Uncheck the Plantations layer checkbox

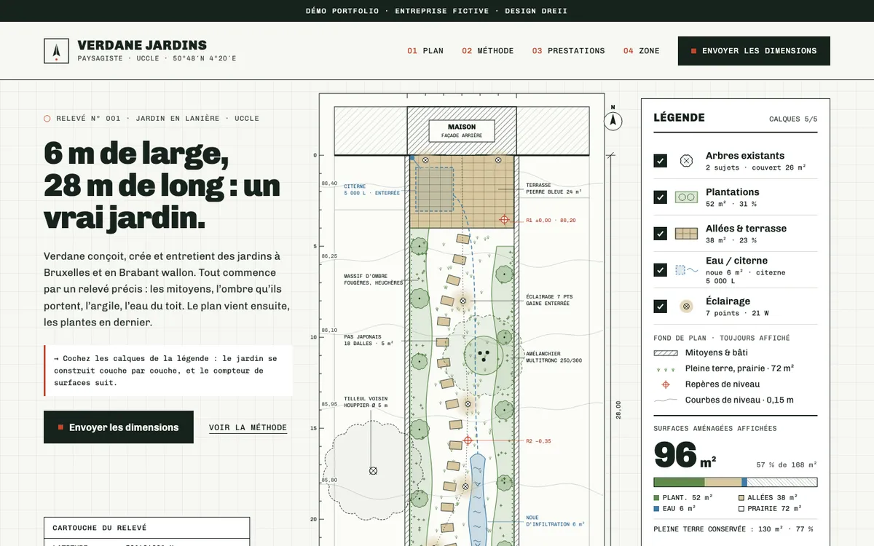click(661, 197)
